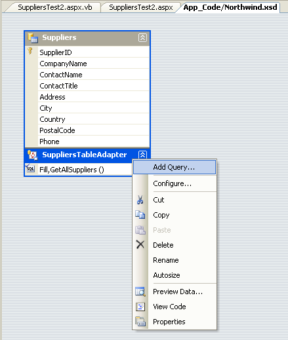Screen dimensions: 288x340
Task: Choose Add Query... from context menu
Action: pos(175,167)
